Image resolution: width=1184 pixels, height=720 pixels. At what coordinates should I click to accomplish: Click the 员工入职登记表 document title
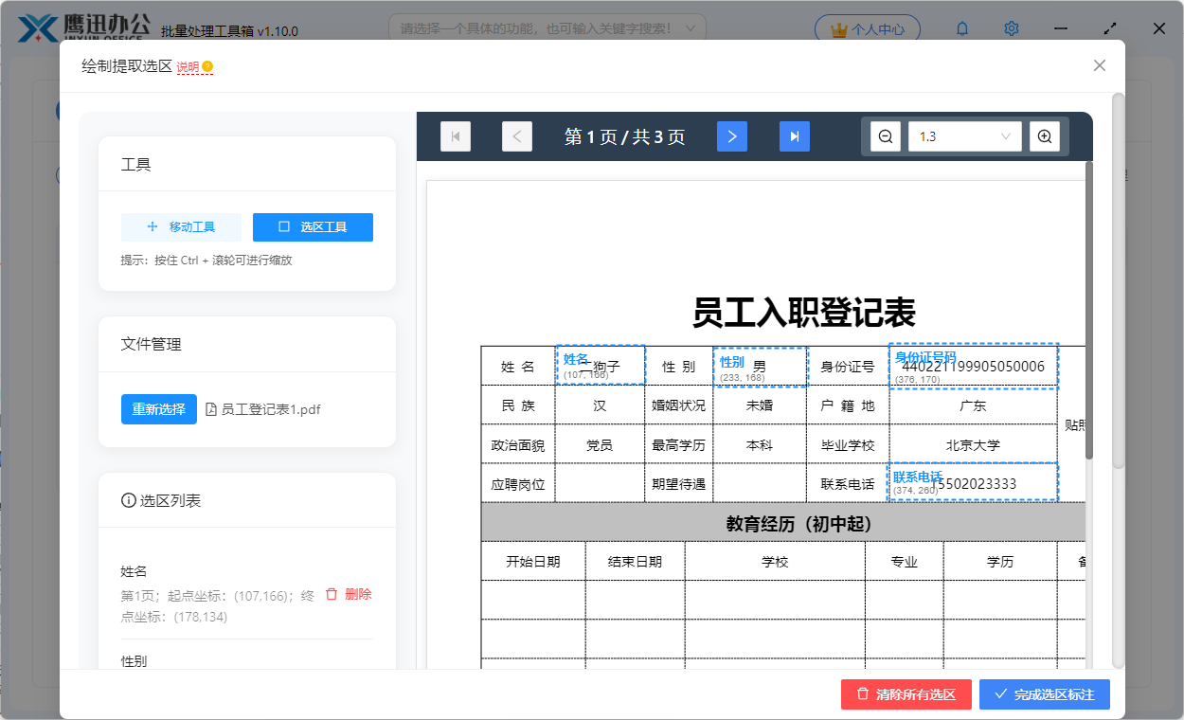click(x=804, y=312)
